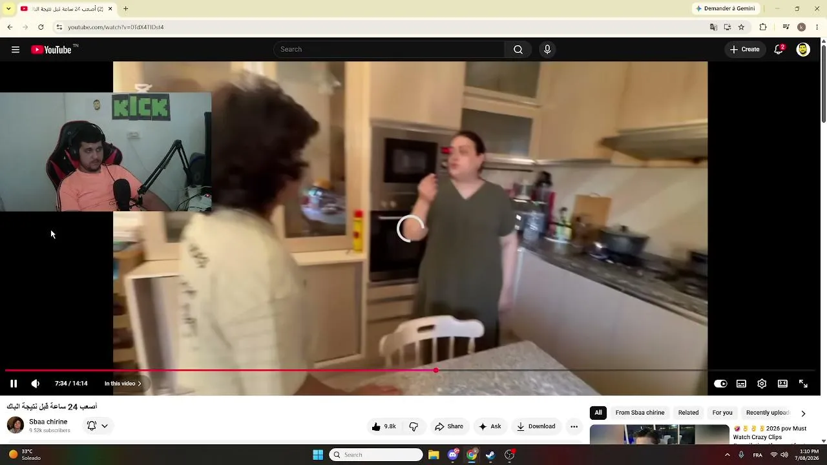The image size is (827, 465).
Task: Click the address bar URL
Action: [116, 27]
